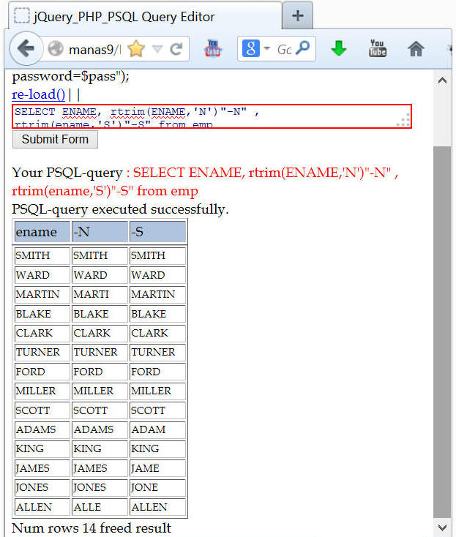Click the search magnifying glass icon
Viewport: 456px width, 537px height.
point(302,49)
